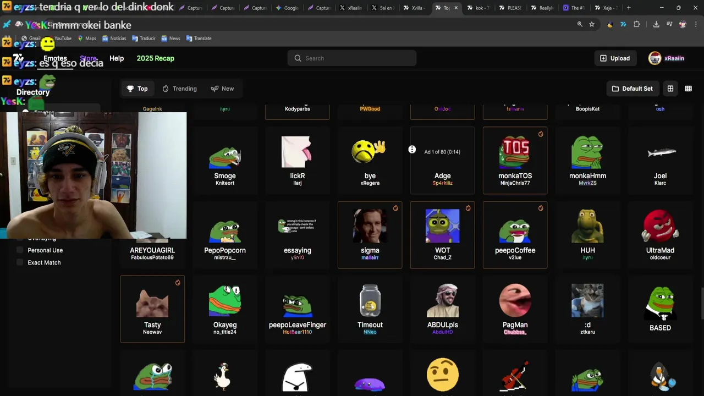
Task: Close the active Top tab
Action: coord(456,8)
